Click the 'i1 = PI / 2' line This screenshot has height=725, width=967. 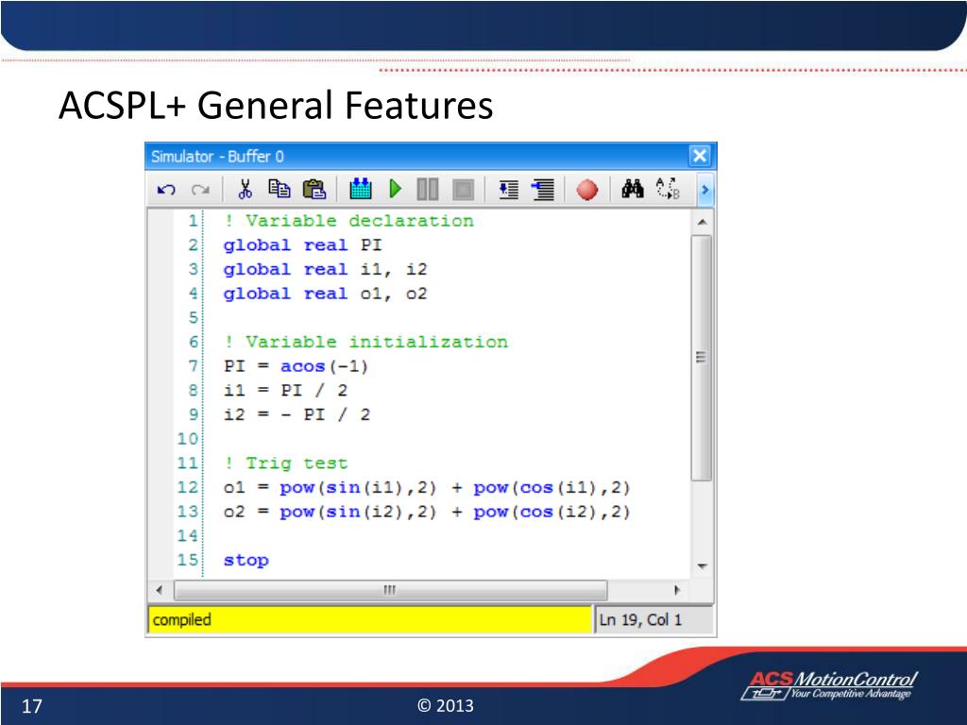pyautogui.click(x=285, y=390)
